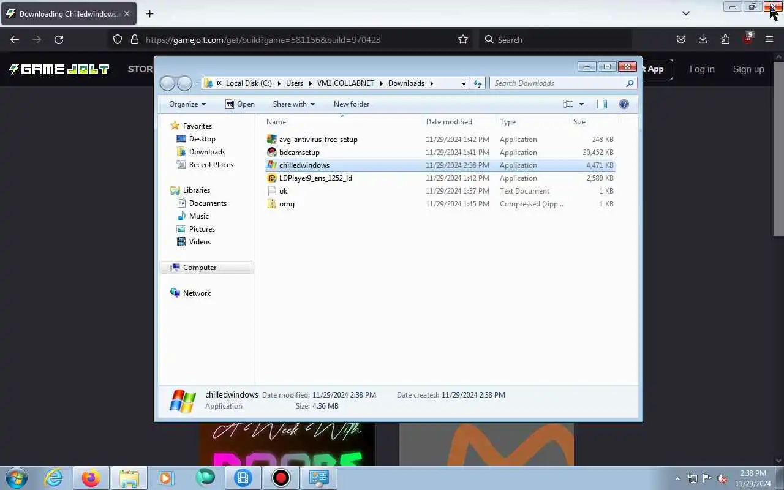Click volume muted tray icon

coord(722,478)
